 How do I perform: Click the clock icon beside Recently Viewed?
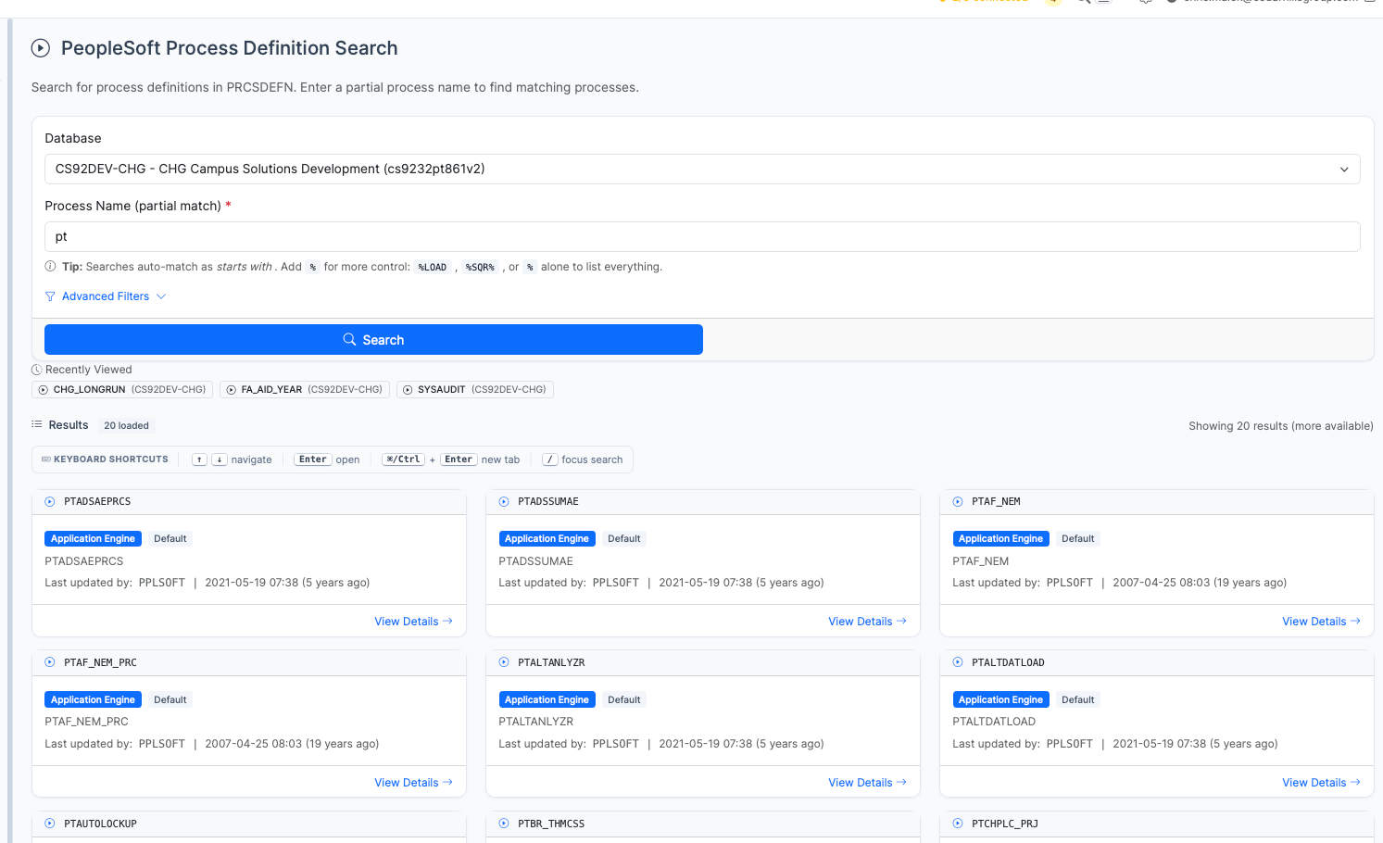(x=37, y=370)
